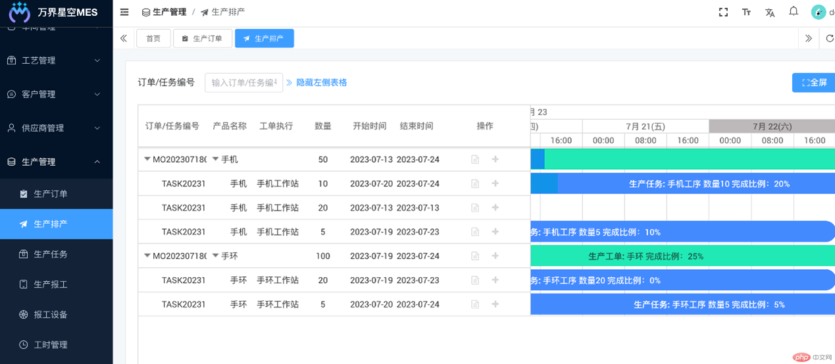The height and width of the screenshot is (364, 835).
Task: Click 数量 column header
Action: coord(323,126)
